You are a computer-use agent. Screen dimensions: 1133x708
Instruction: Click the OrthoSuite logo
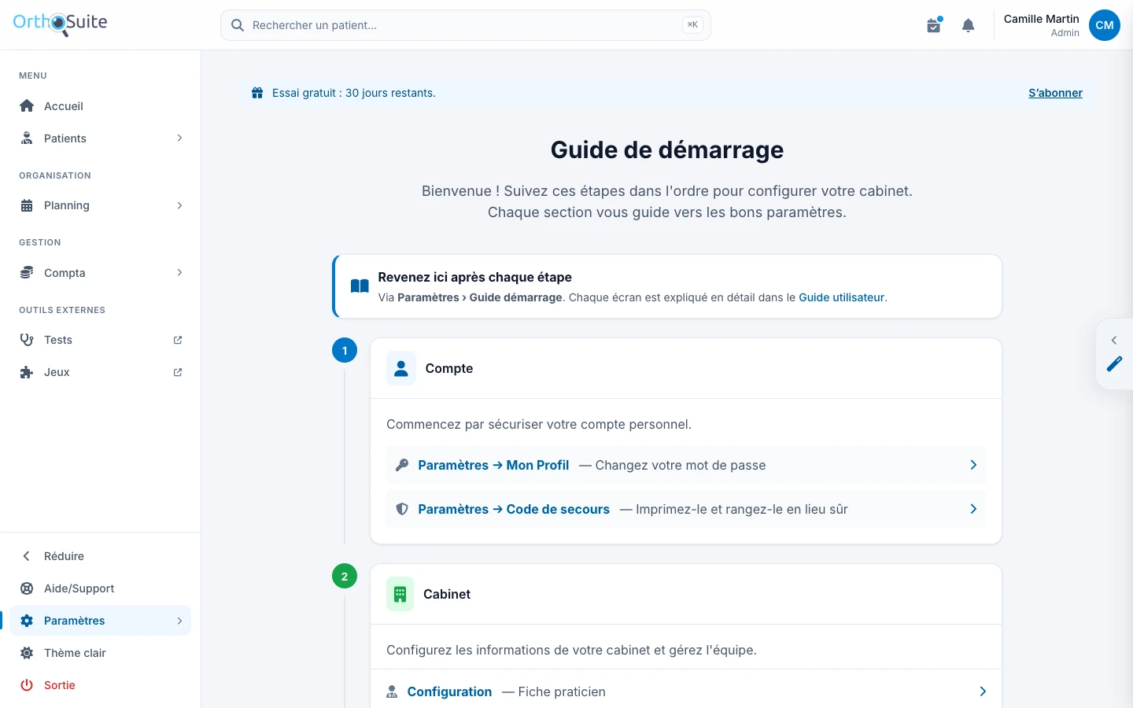tap(60, 24)
